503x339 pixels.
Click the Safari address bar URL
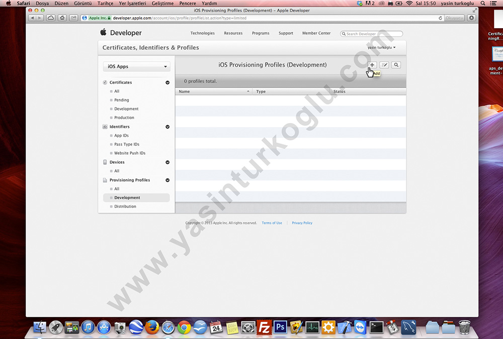click(x=180, y=18)
